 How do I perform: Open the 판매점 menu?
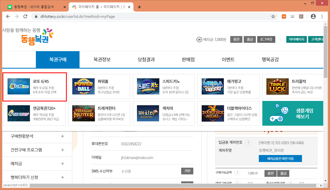pos(188,59)
